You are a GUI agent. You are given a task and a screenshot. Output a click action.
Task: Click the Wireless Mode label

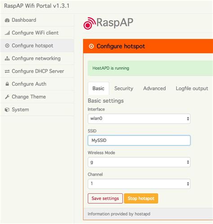pos(102,153)
